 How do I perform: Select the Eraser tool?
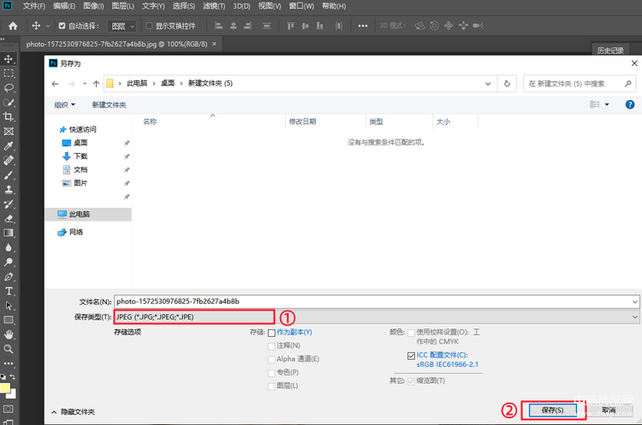pyautogui.click(x=9, y=218)
